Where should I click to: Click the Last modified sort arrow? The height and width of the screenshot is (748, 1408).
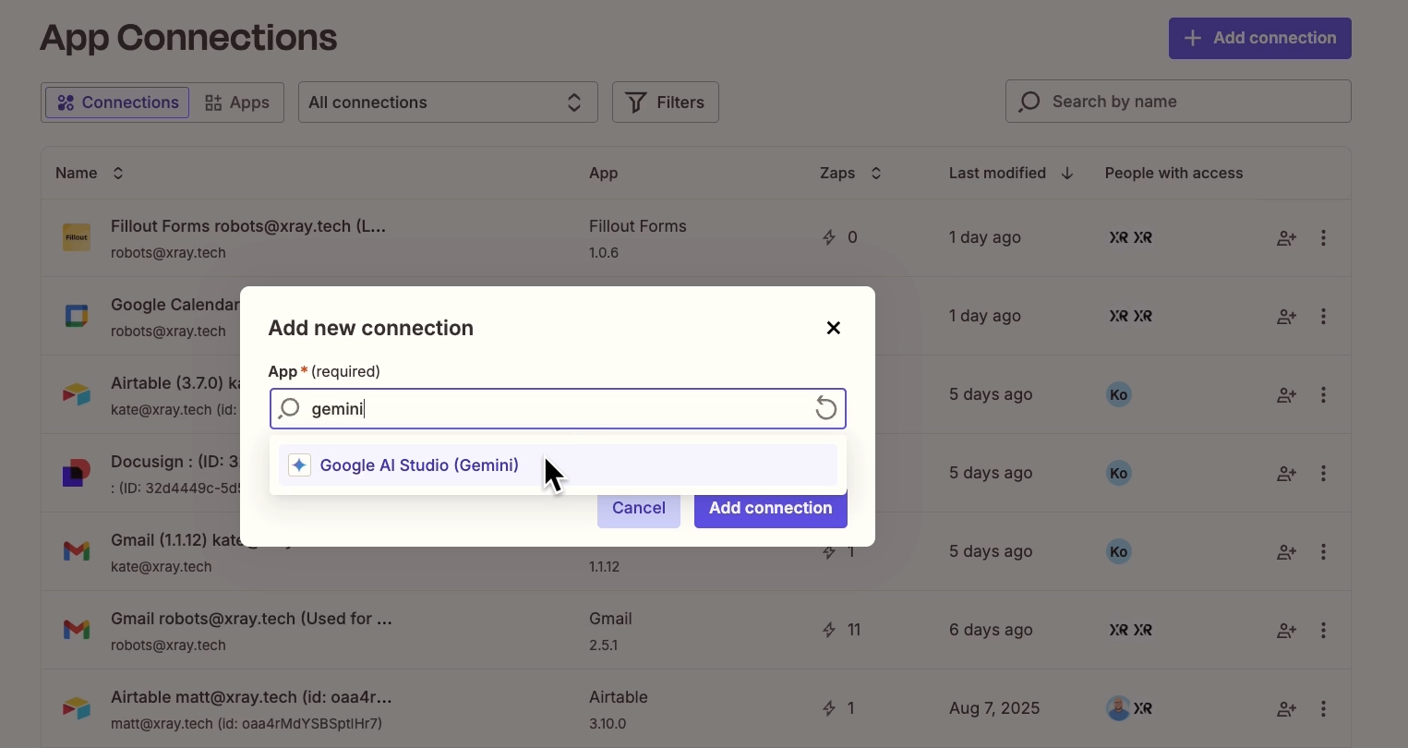click(1067, 173)
